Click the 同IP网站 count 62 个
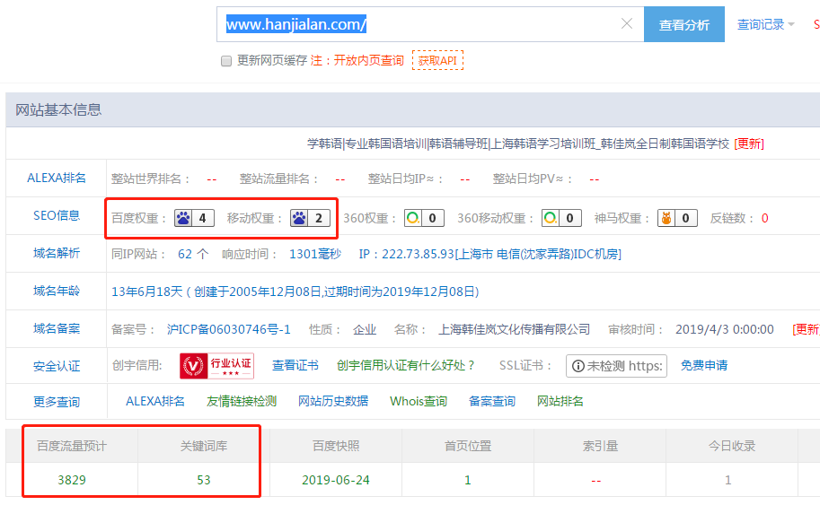 [x=193, y=255]
